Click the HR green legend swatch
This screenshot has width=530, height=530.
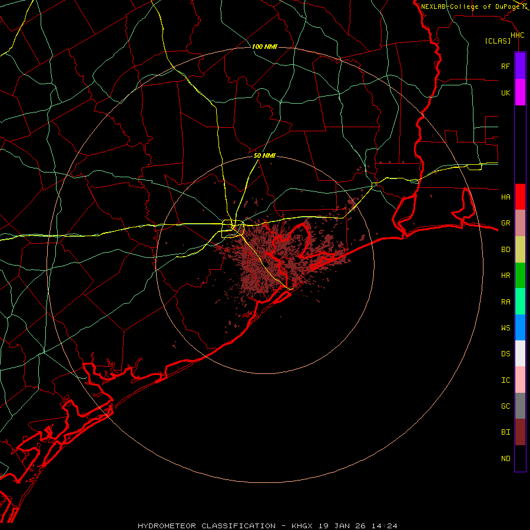point(520,276)
